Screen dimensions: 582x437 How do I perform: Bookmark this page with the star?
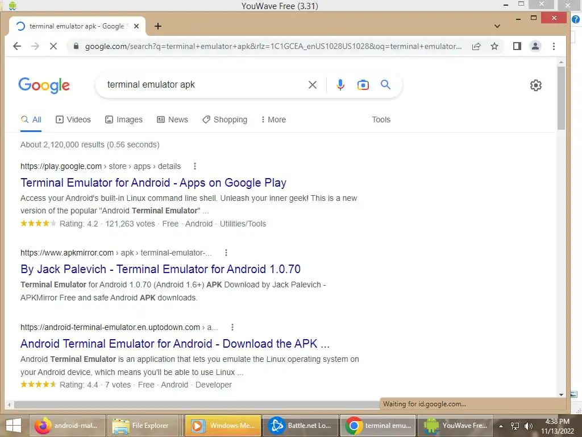point(494,46)
